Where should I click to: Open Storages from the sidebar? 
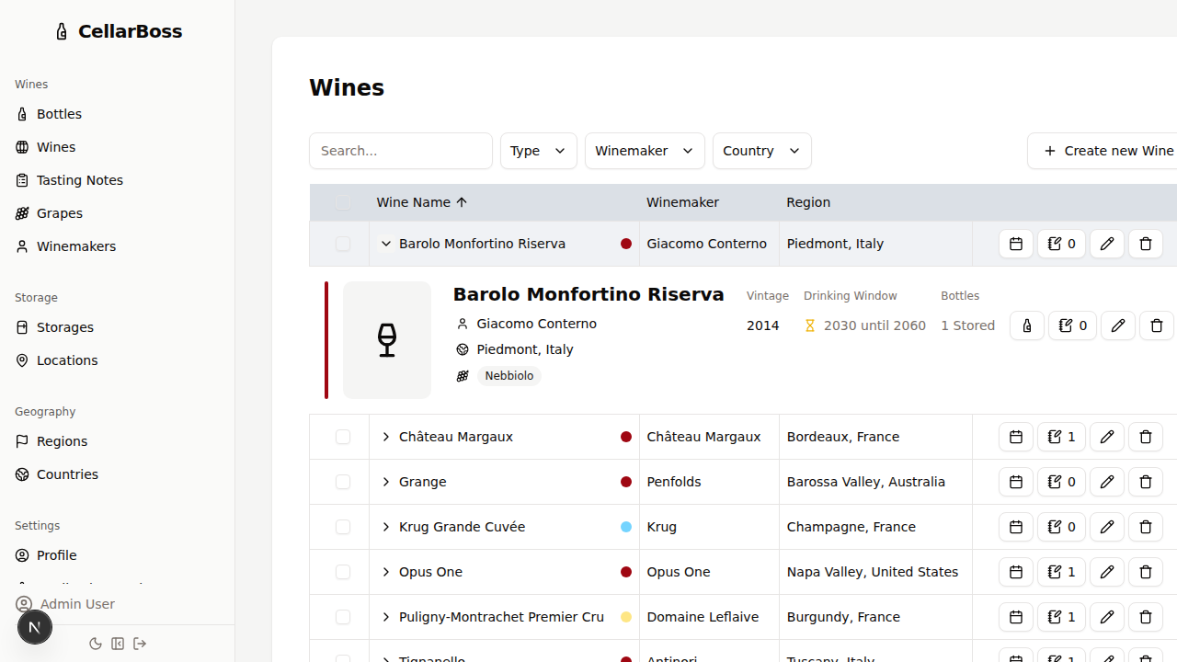coord(64,327)
